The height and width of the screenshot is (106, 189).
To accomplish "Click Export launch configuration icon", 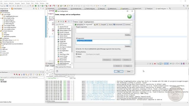I will 61,21.
